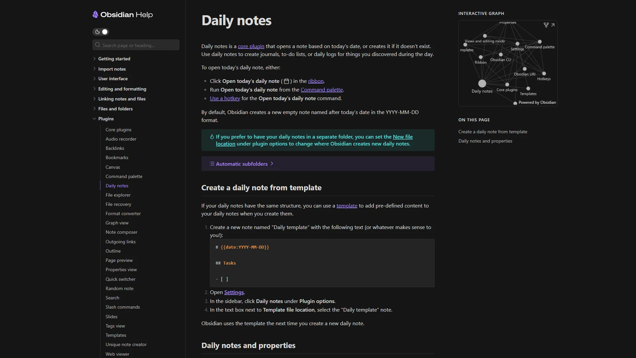Open Templates in the sidebar list

point(116,335)
